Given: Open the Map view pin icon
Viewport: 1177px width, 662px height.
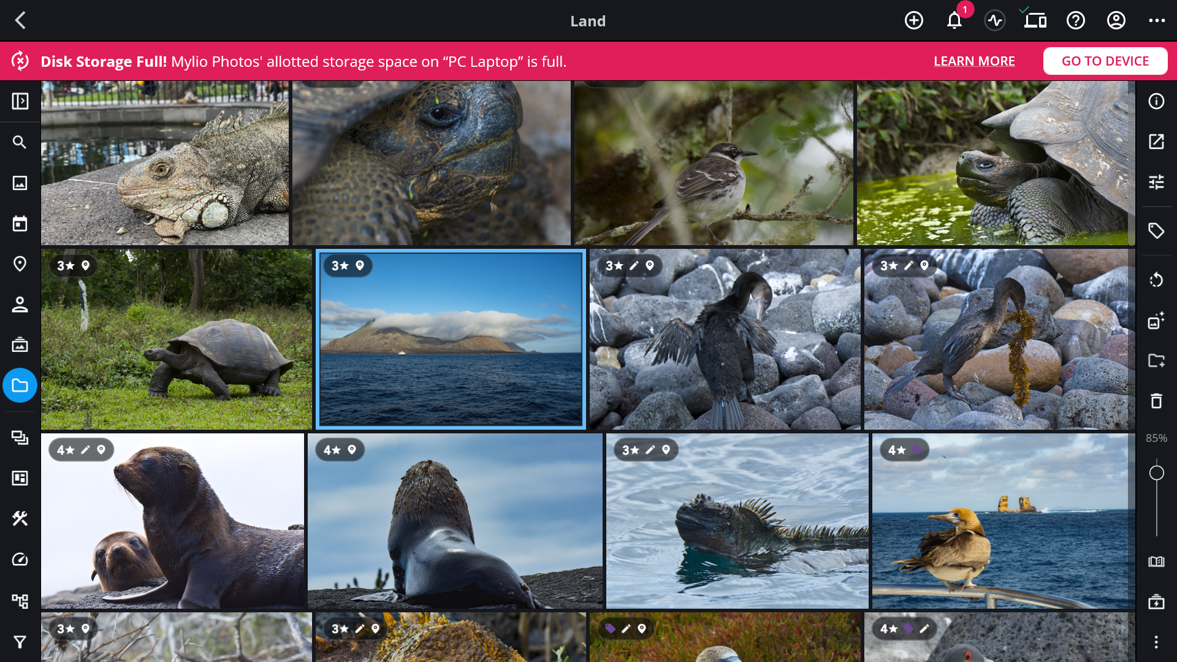Looking at the screenshot, I should tap(20, 264).
